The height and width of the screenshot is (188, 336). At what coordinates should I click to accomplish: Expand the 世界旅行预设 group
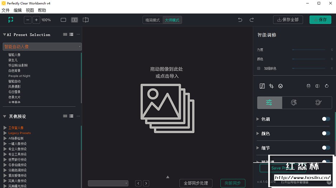coord(5,160)
